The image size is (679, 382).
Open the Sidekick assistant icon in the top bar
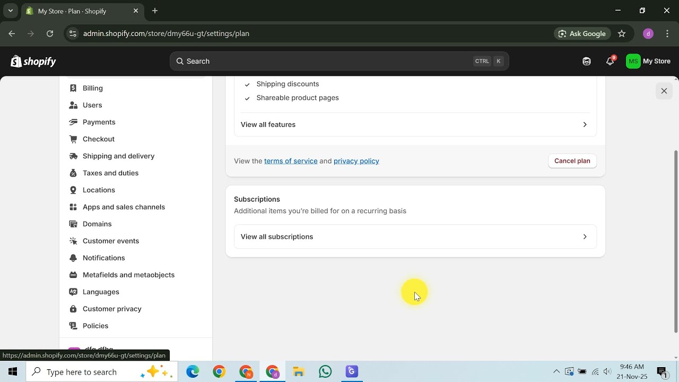click(587, 61)
